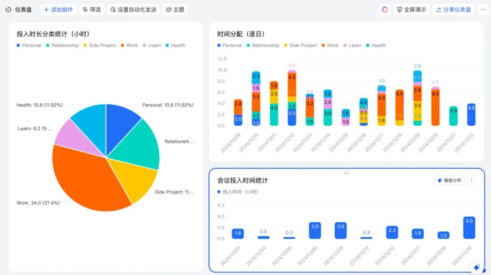Click the 添加组件 button

coord(59,10)
